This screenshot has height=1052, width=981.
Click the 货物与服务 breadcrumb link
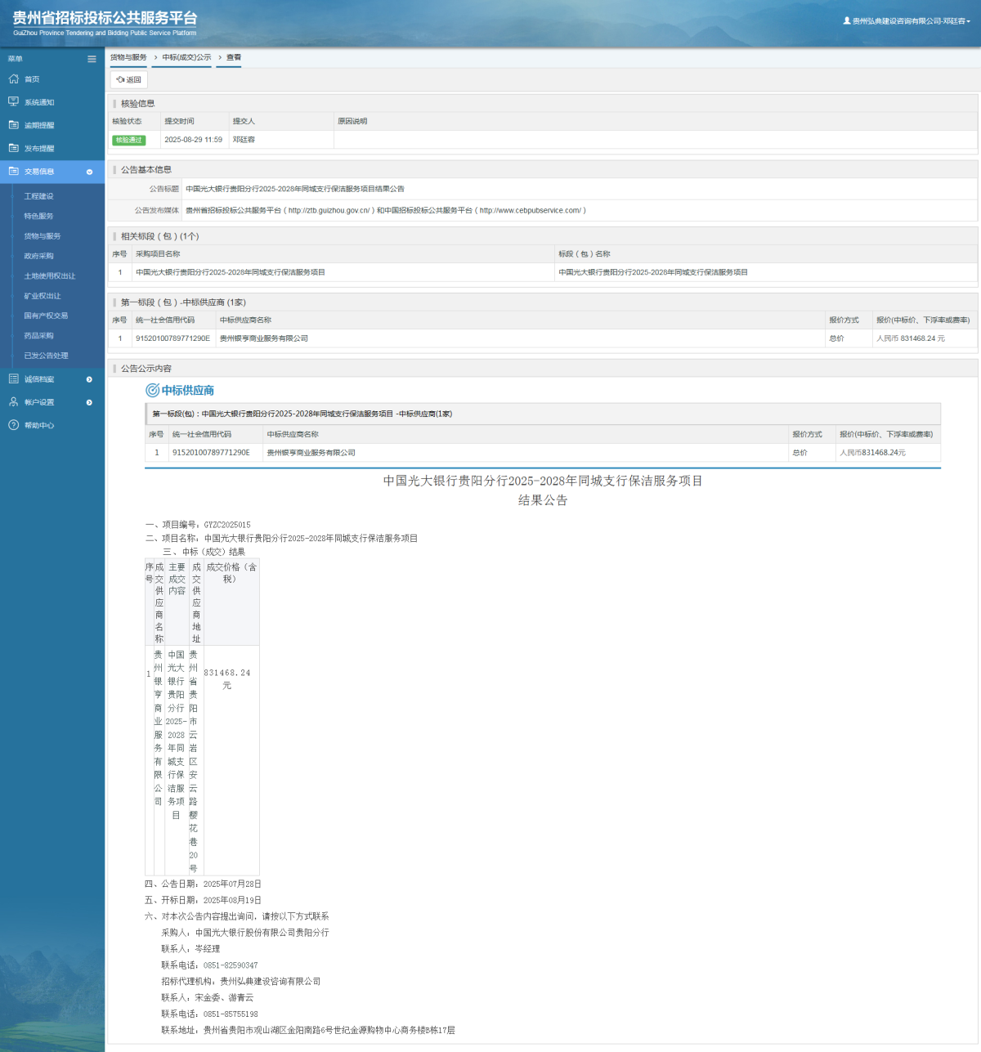pos(128,57)
